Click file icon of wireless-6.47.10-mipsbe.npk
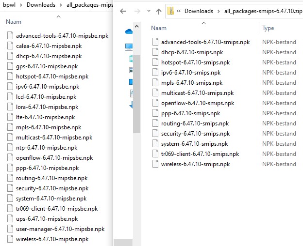This screenshot has width=303, height=246. pyautogui.click(x=10, y=239)
